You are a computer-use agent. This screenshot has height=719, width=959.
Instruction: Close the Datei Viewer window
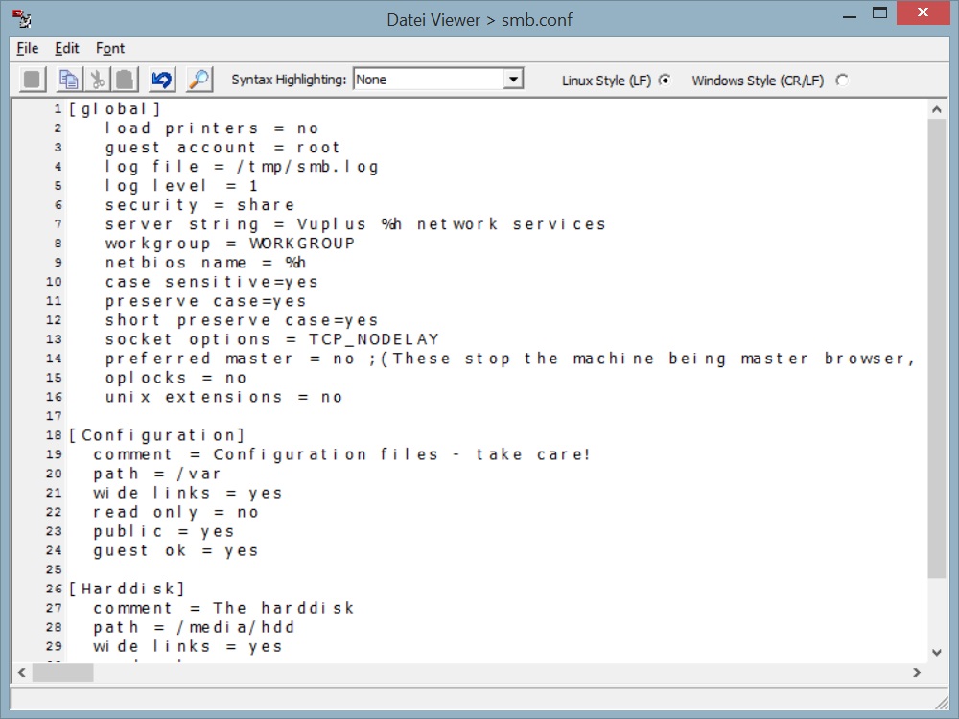click(x=924, y=12)
